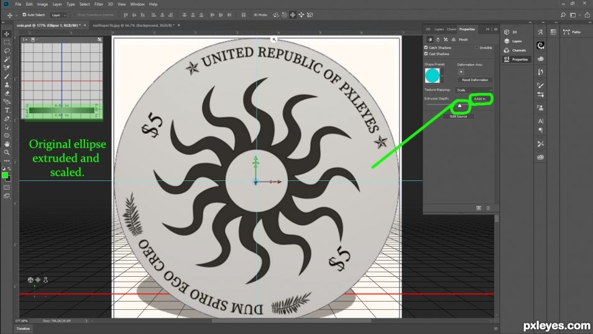Image resolution: width=593 pixels, height=334 pixels.
Task: Click the Extrusion Depth slider handle
Action: click(459, 106)
